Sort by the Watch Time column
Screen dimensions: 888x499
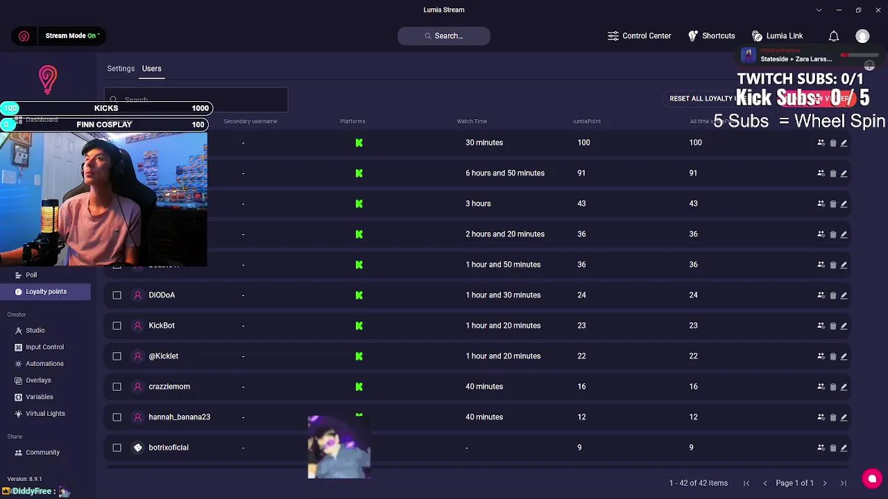pos(472,121)
